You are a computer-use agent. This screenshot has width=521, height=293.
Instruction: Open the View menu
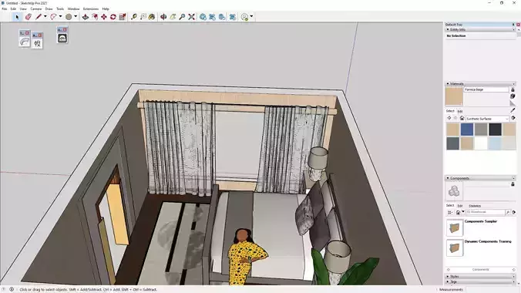pyautogui.click(x=23, y=9)
